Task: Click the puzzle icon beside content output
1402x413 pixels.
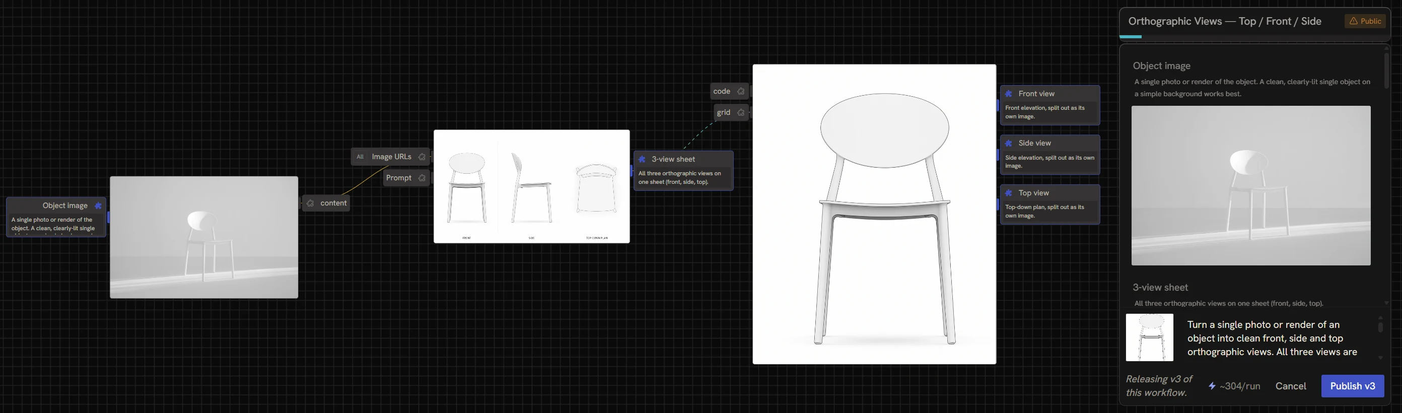Action: pyautogui.click(x=310, y=203)
